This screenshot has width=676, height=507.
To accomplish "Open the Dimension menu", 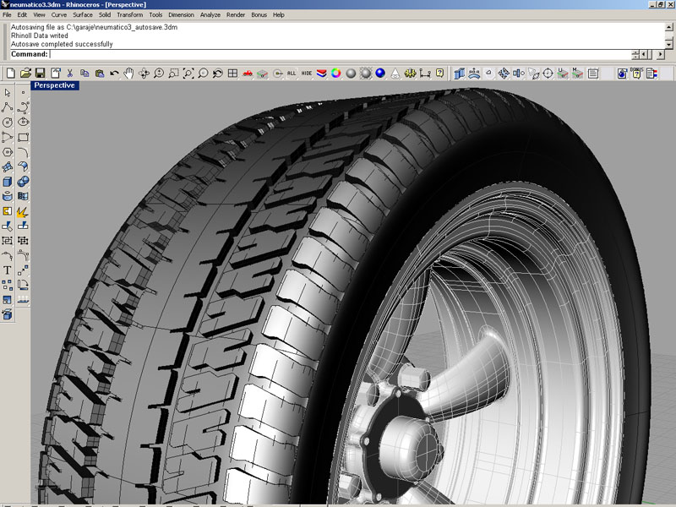I will pos(181,14).
